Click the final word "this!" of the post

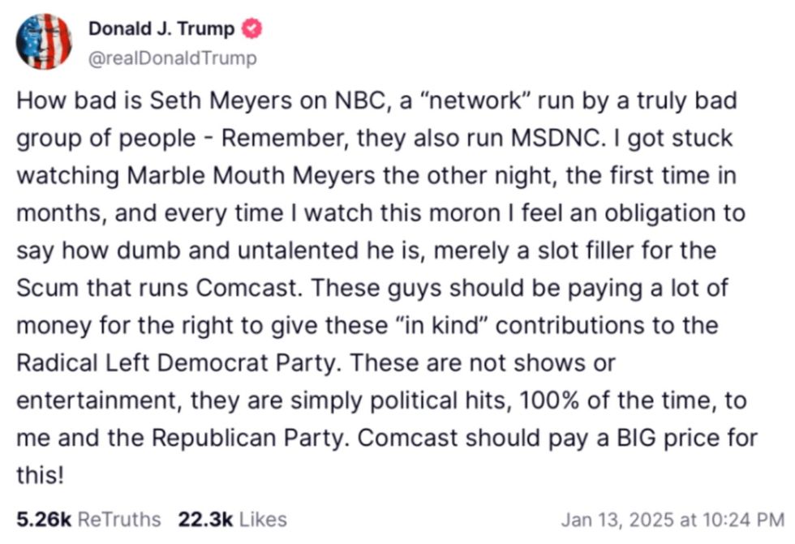point(39,475)
